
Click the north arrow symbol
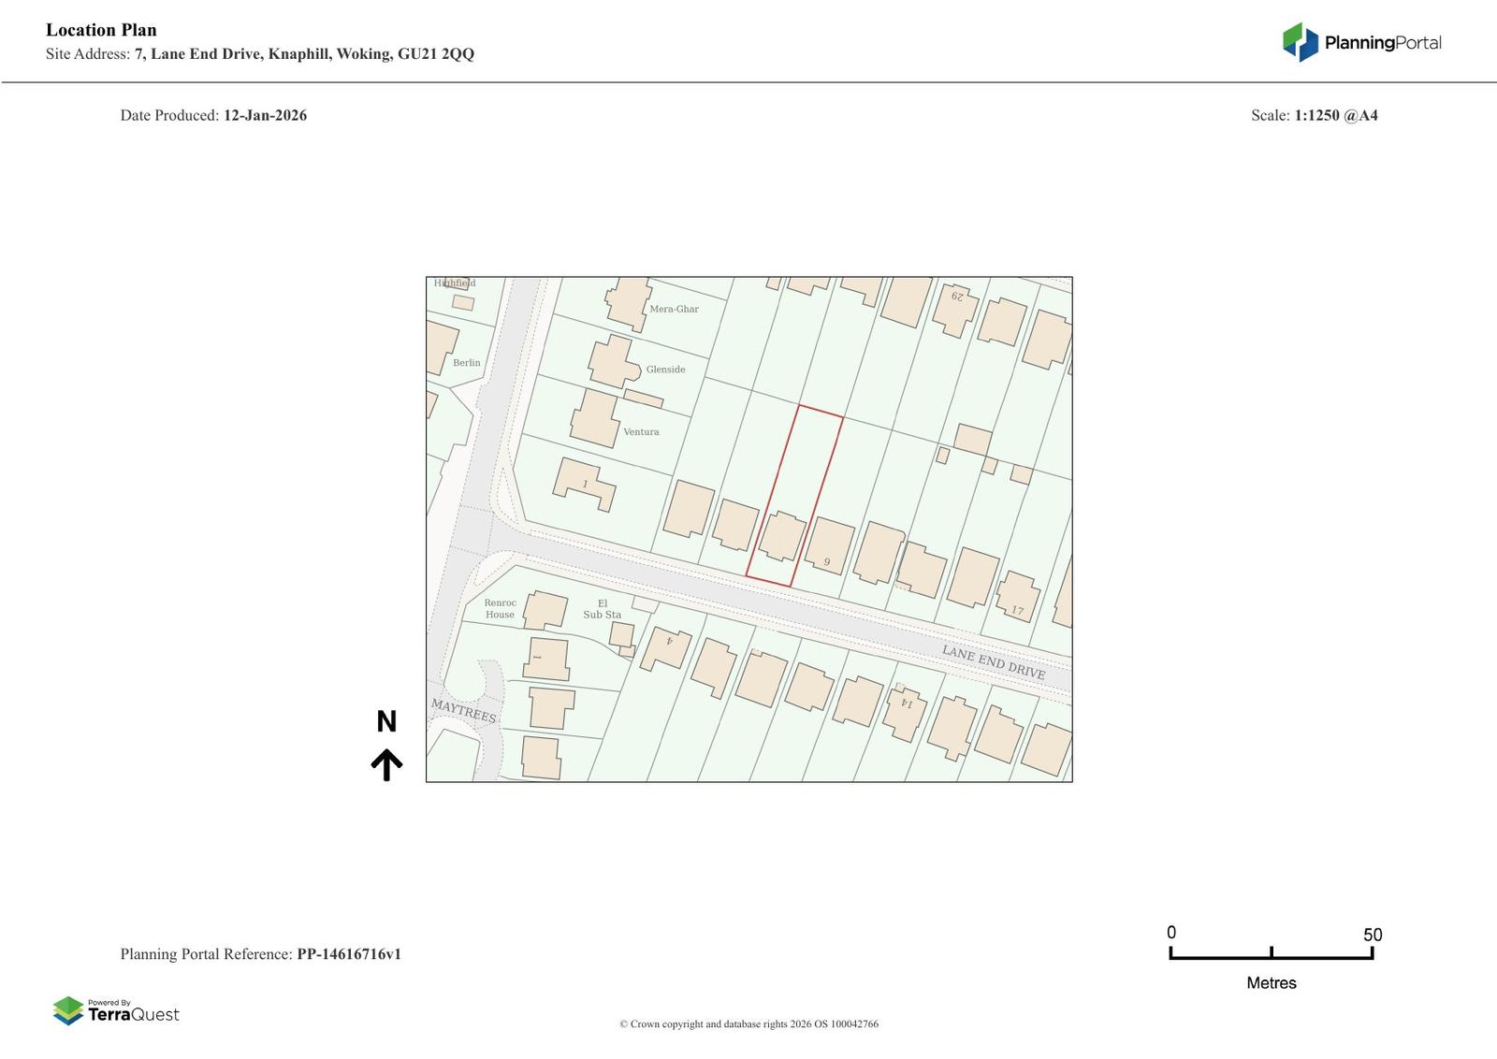(386, 764)
